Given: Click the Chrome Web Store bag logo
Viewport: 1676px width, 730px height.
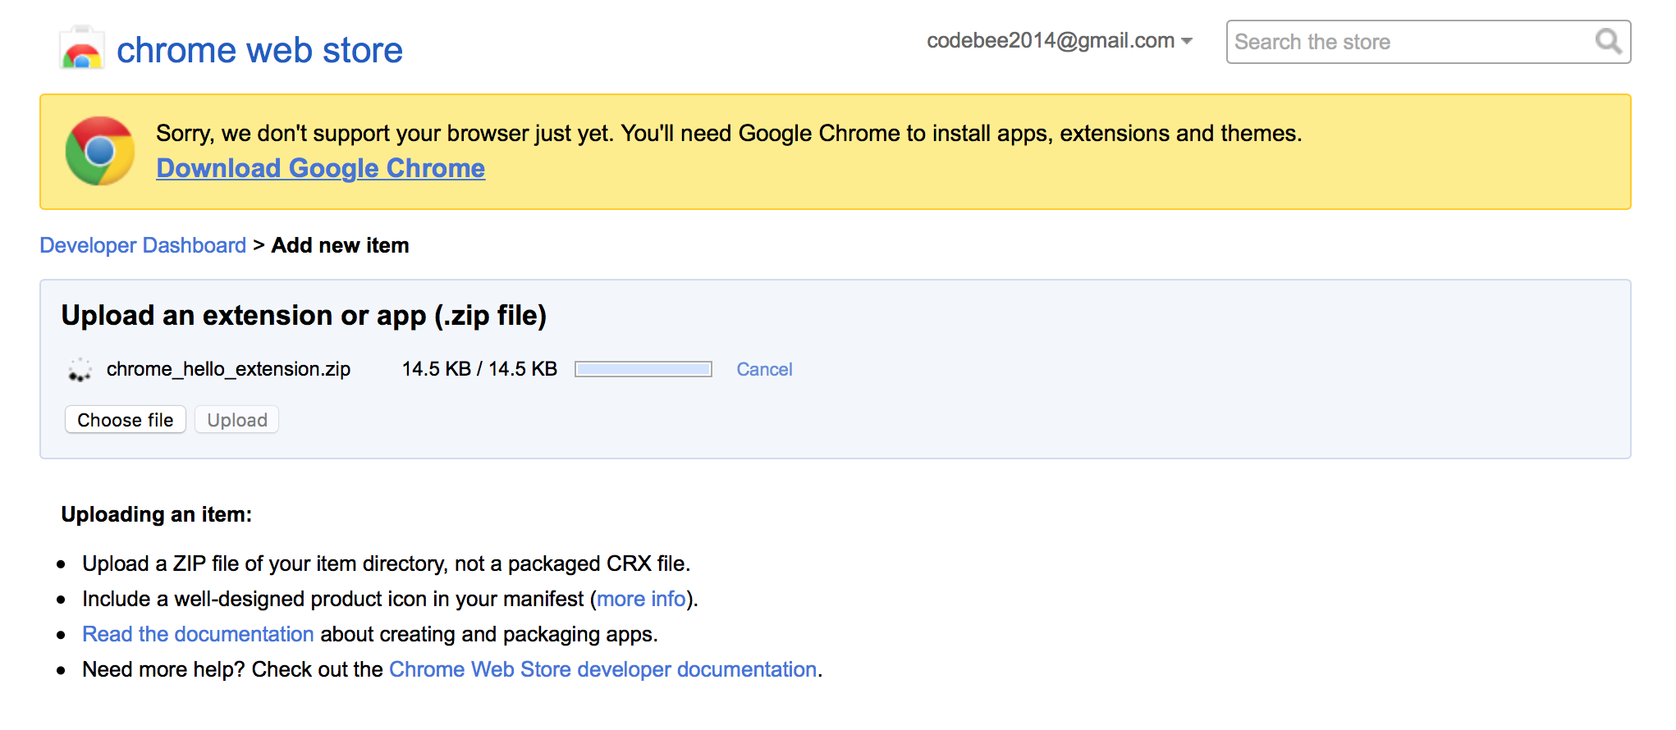Looking at the screenshot, I should [82, 48].
